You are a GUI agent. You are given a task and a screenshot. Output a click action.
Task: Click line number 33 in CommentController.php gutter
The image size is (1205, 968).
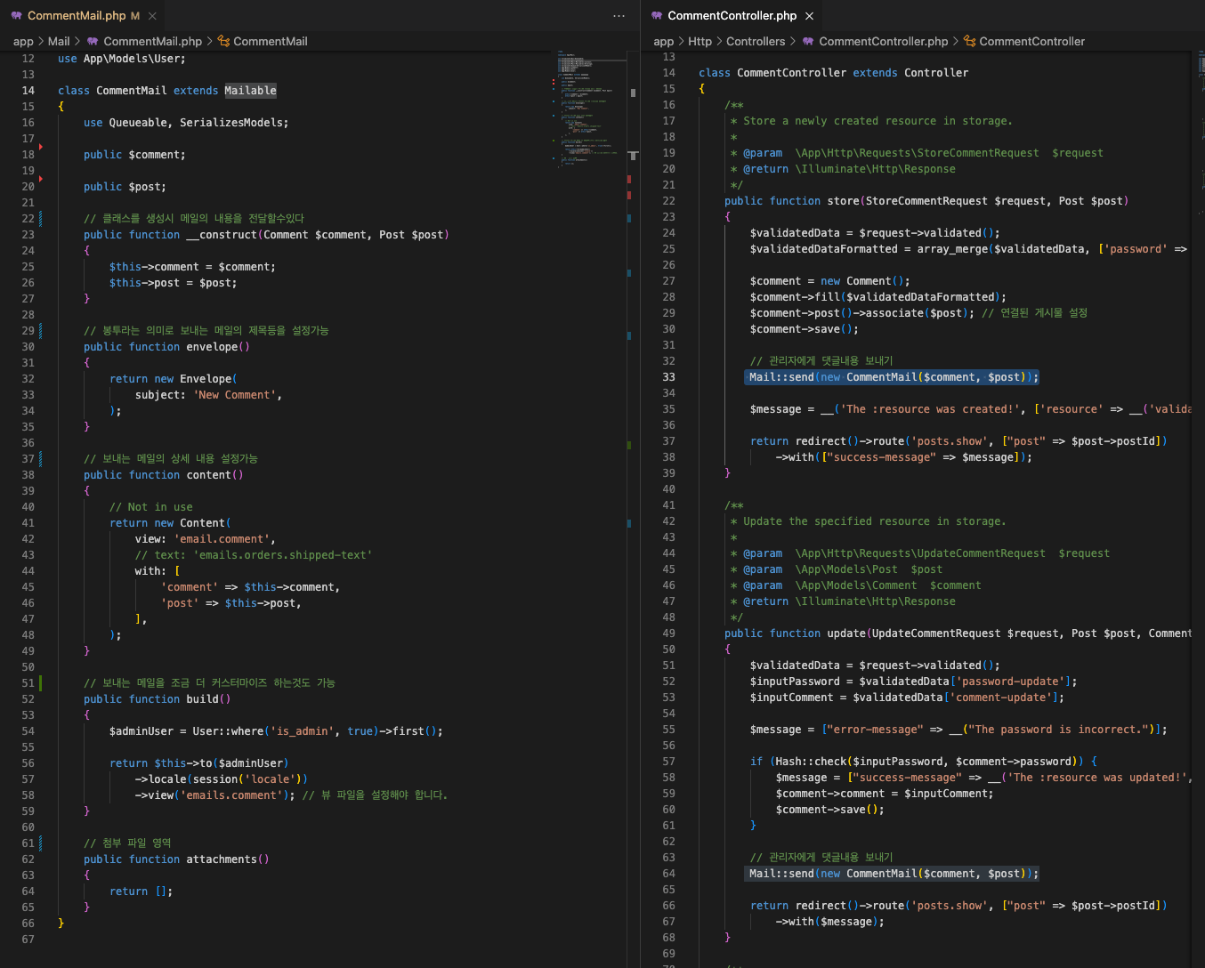tap(669, 377)
